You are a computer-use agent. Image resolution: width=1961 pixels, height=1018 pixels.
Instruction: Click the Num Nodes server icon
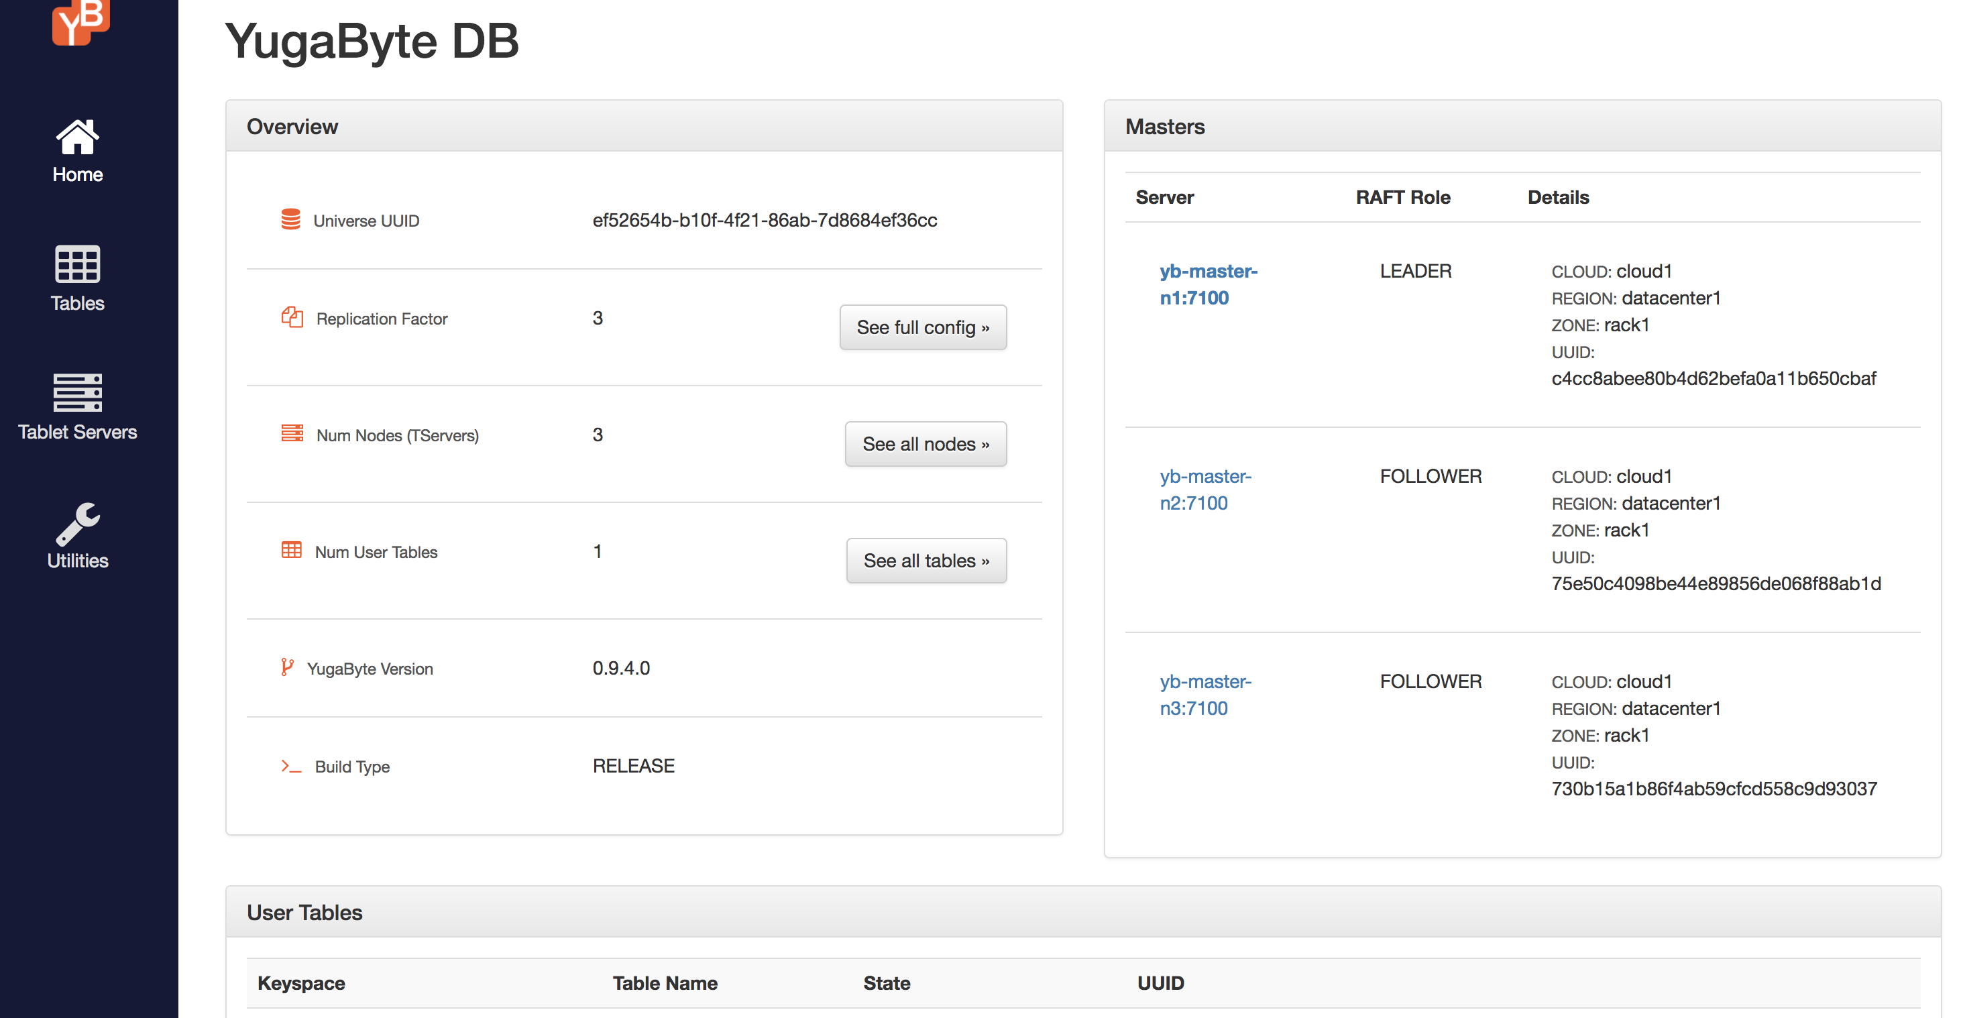(x=292, y=433)
